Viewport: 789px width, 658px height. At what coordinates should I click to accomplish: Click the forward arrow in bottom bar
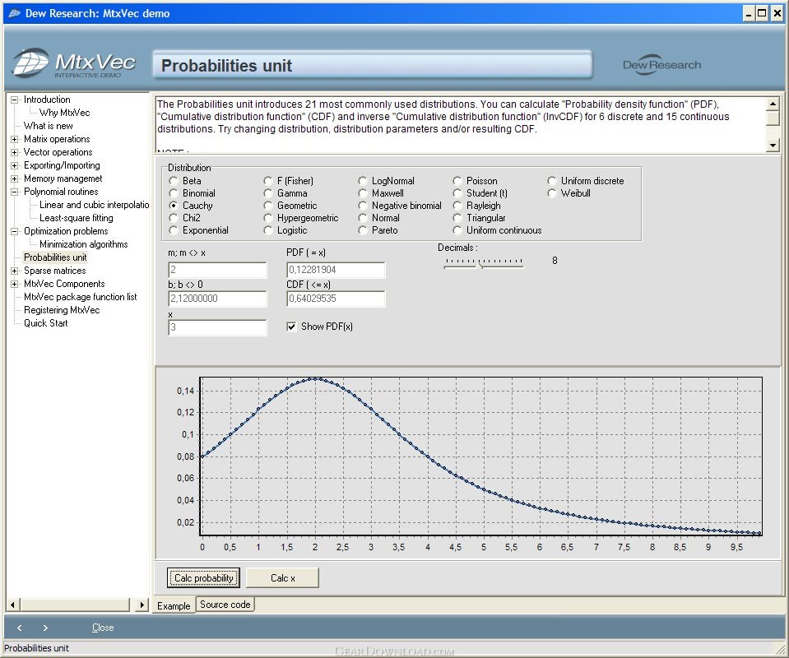(x=45, y=628)
